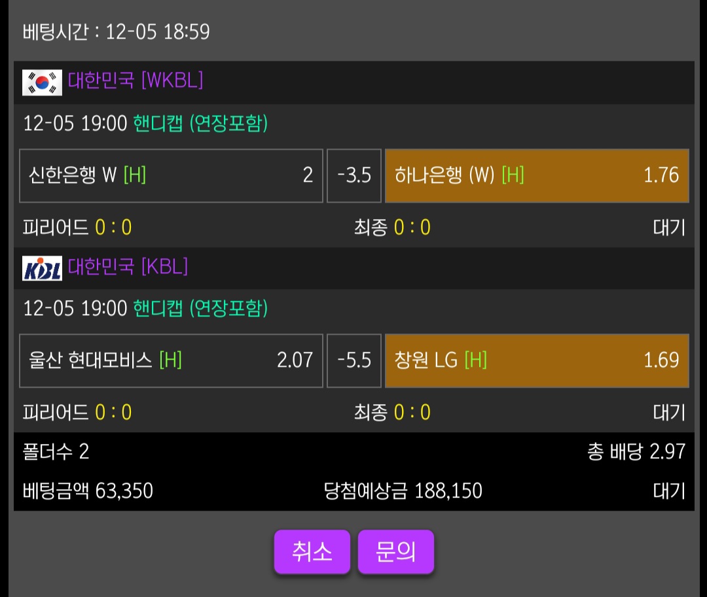Click the KBL 핸디캡 (연장포함) label
Viewport: 707px width, 597px height.
tap(200, 309)
